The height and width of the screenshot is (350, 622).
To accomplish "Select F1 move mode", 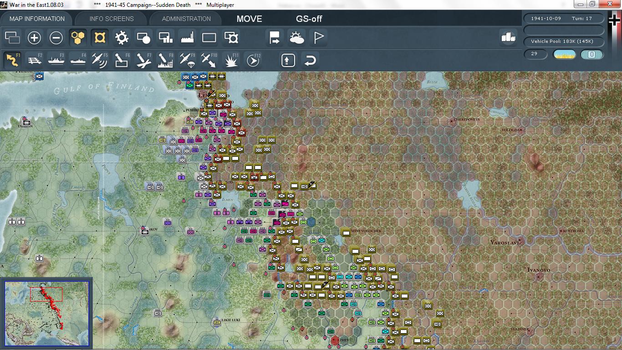I will (12, 60).
